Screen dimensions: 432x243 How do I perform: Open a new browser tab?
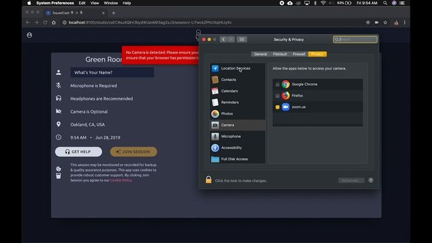[113, 13]
